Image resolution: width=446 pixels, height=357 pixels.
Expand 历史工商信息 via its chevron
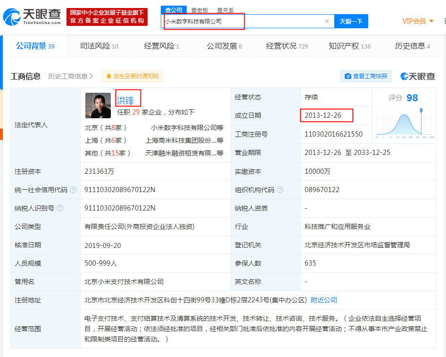click(x=91, y=76)
